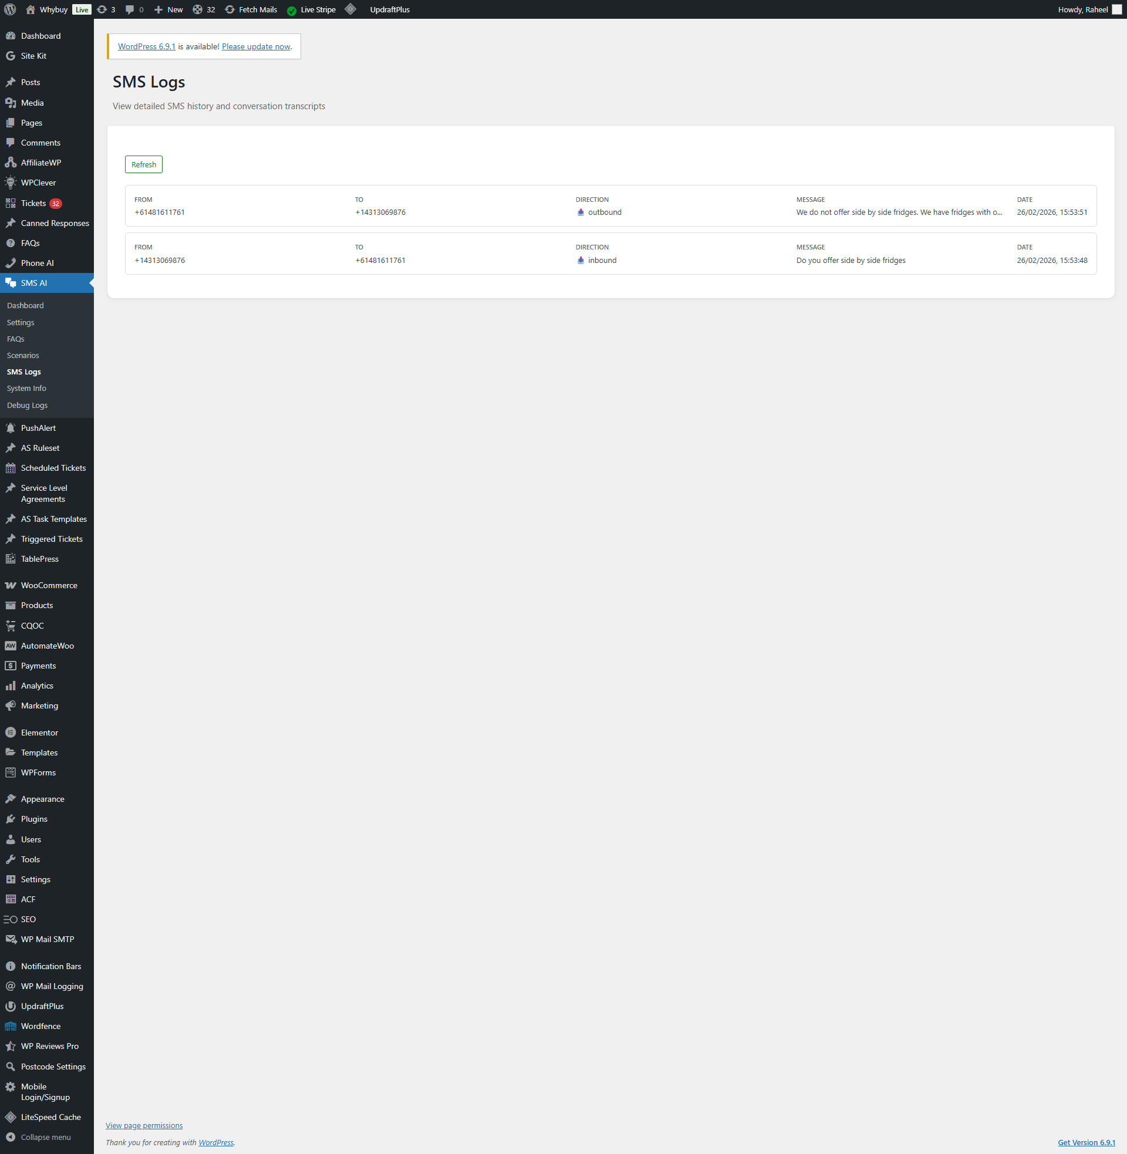
Task: Open Tickets menu with 32 badge
Action: (33, 204)
